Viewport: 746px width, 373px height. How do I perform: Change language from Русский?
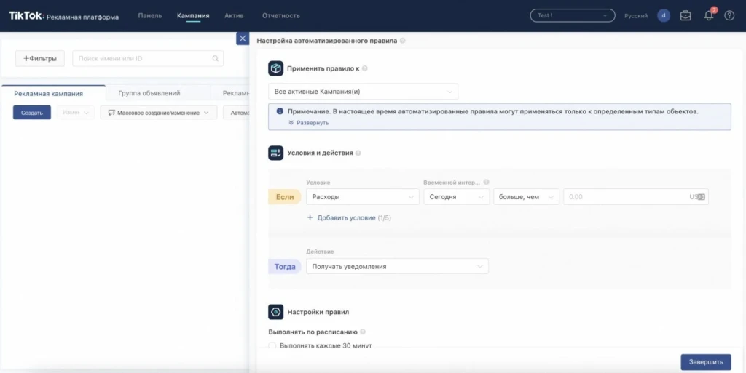635,16
